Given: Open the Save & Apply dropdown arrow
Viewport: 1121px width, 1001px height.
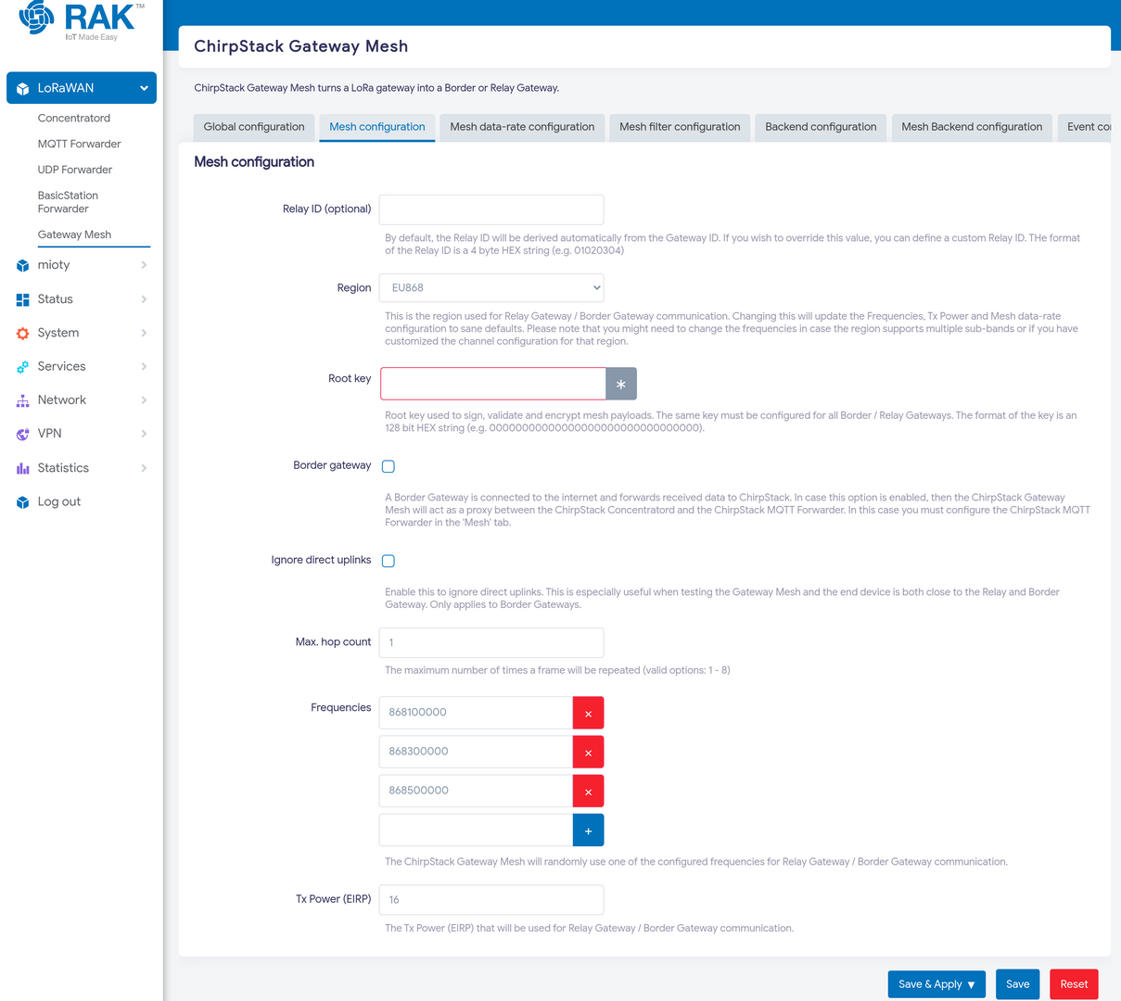Looking at the screenshot, I should point(972,984).
